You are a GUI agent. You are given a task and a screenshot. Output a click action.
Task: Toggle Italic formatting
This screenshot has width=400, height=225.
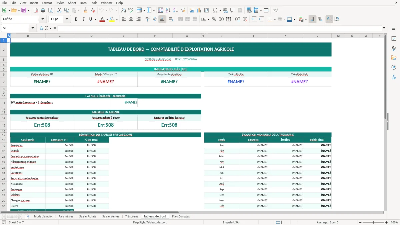coord(83,19)
